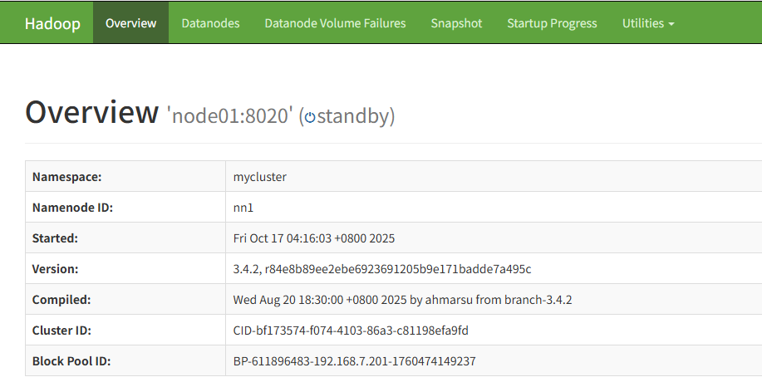
Task: Go to the Snapshot tab
Action: coord(456,23)
